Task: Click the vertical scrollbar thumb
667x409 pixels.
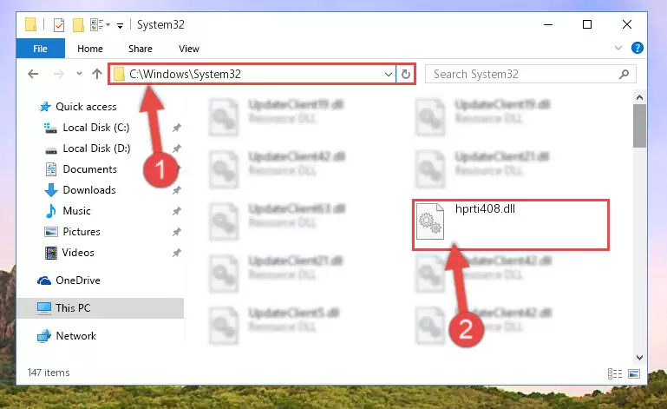Action: coord(639,126)
